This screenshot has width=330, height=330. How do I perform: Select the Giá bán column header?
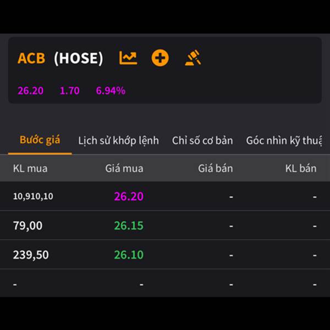[215, 168]
